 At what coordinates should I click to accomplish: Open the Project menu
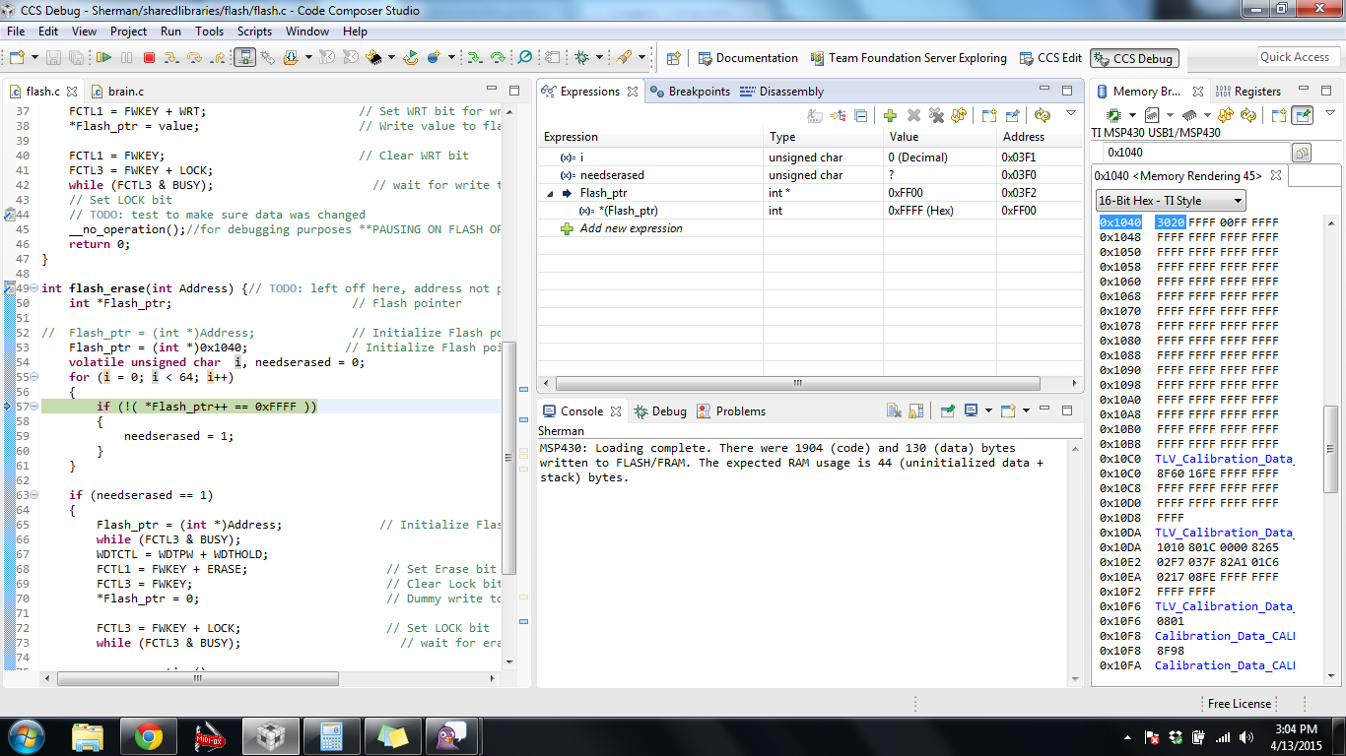tap(129, 31)
